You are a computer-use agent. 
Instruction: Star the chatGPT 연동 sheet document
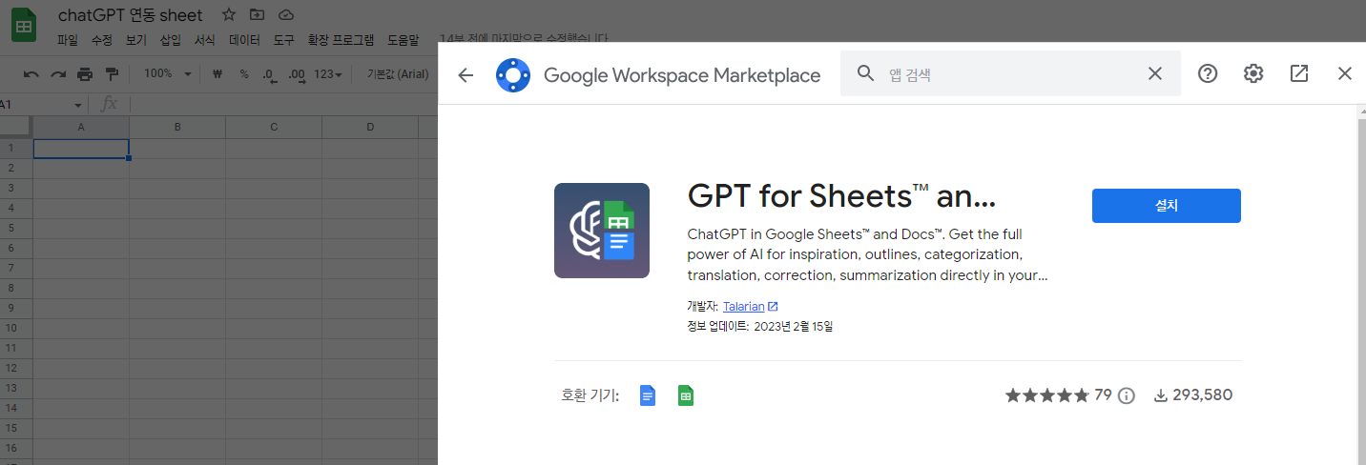(x=229, y=15)
